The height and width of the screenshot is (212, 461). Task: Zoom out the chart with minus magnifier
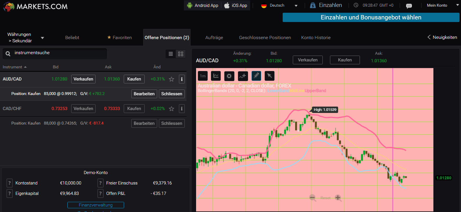(313, 198)
